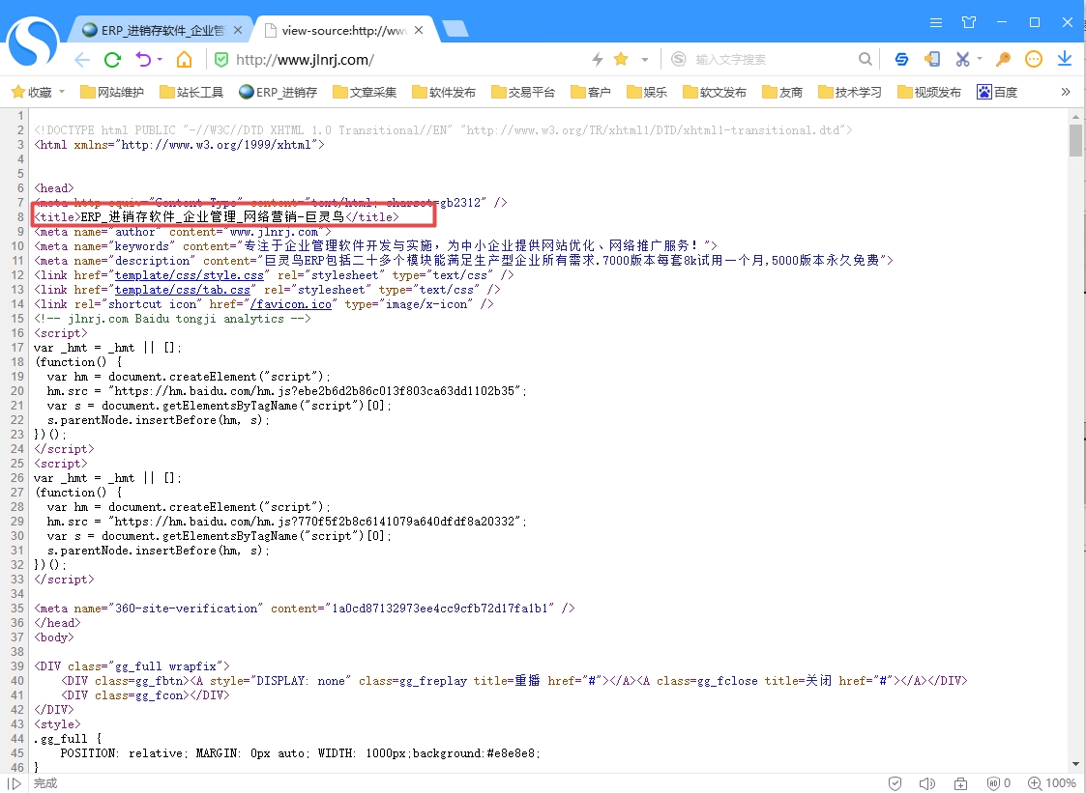Go to the browser home page

tap(184, 60)
